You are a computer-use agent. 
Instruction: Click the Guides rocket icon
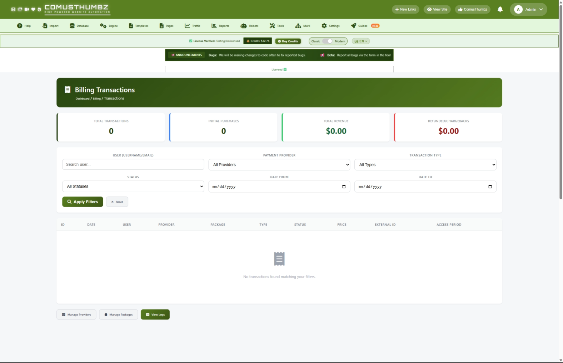tap(353, 26)
